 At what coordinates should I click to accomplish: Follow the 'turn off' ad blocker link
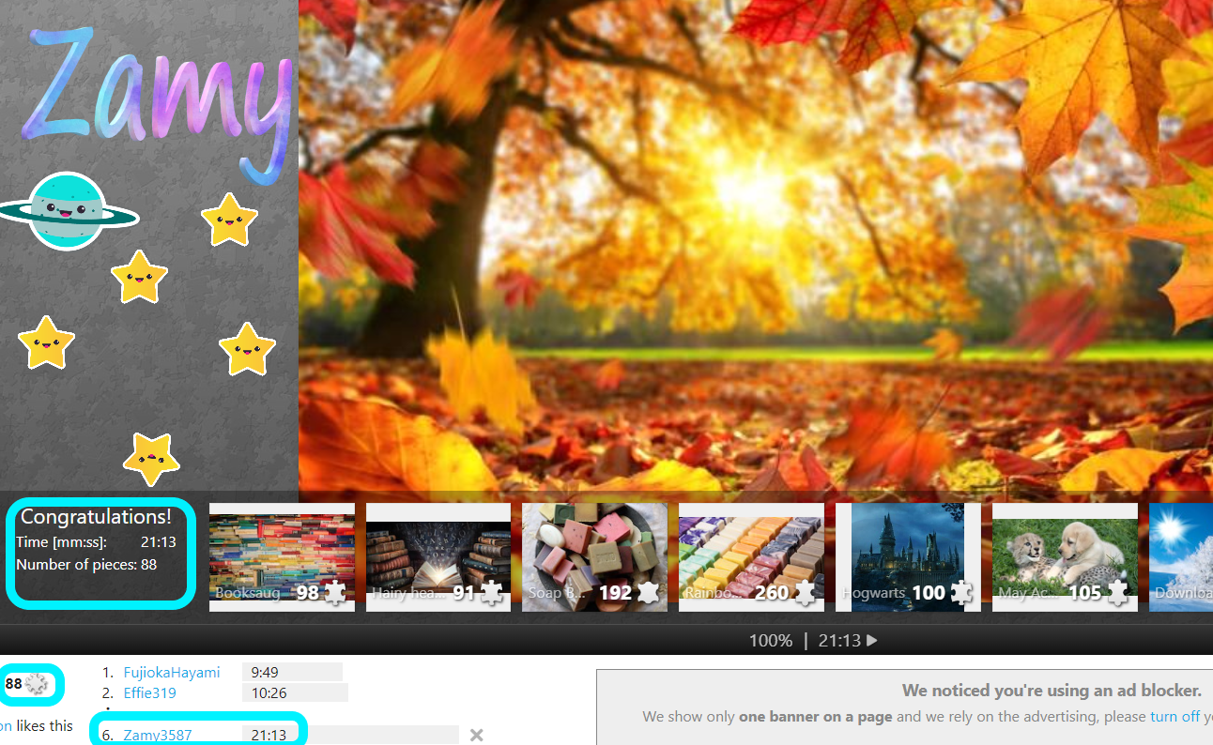point(1175,717)
